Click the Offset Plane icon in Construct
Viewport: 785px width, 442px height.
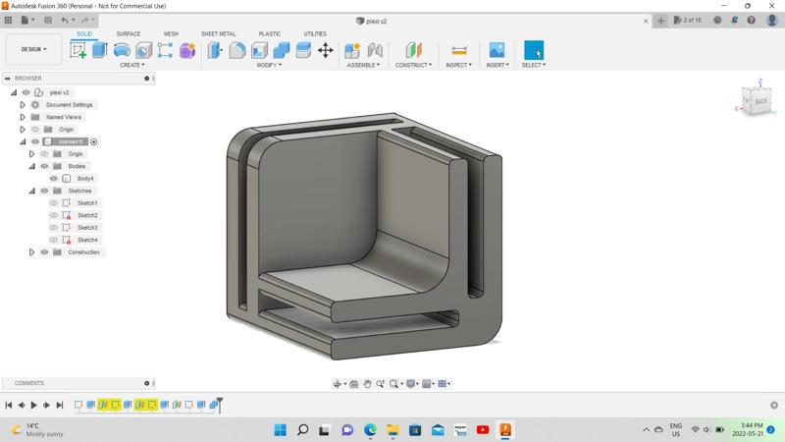click(x=414, y=50)
